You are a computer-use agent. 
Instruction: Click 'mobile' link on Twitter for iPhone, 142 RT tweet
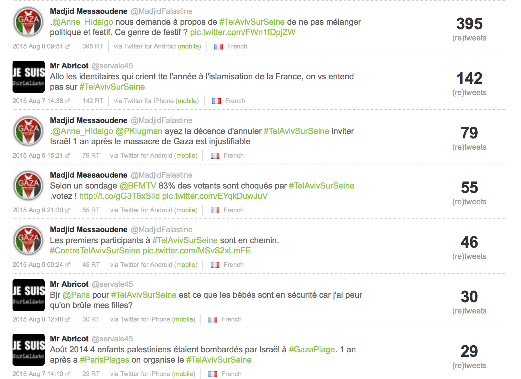coord(187,101)
